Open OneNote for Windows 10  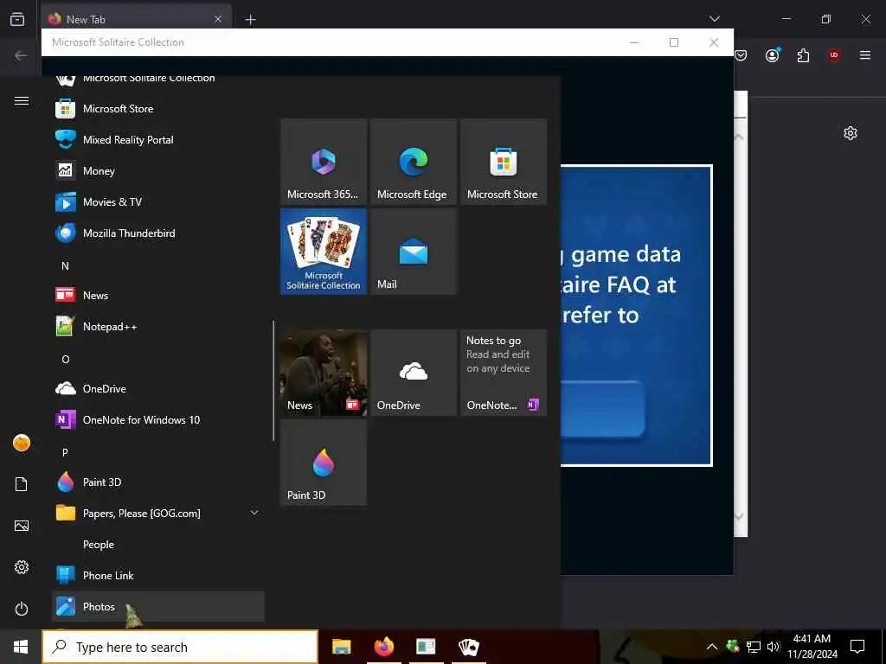[157, 419]
